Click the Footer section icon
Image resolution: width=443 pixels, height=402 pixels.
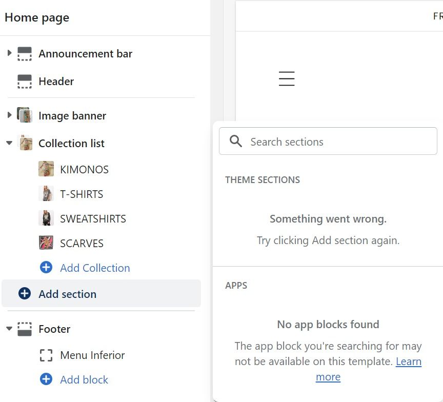pos(25,329)
